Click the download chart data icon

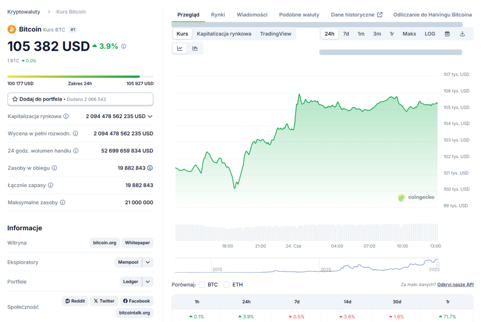pyautogui.click(x=462, y=34)
